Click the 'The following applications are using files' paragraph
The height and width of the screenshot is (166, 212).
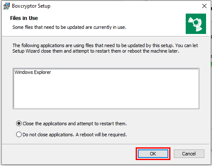point(105,48)
